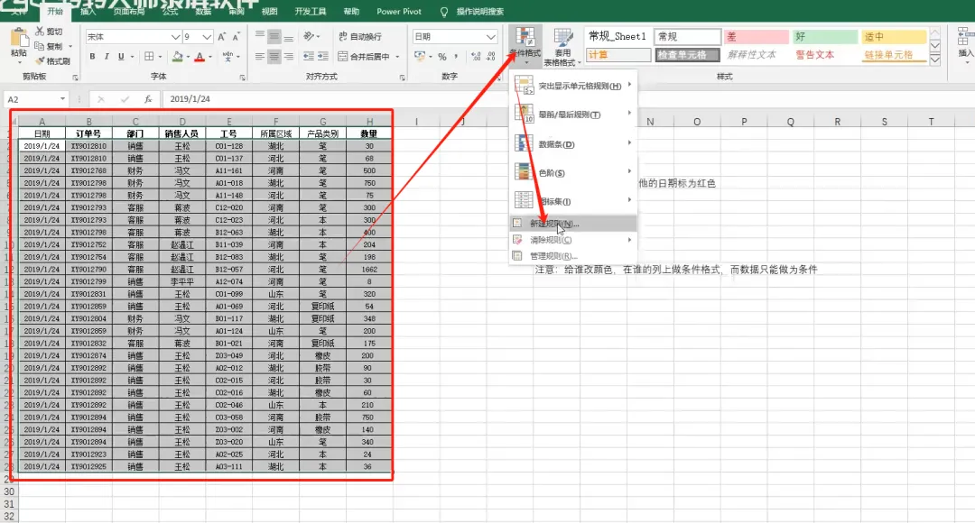Viewport: 975px width, 523px height.
Task: Open 数据条 data bars submenu
Action: (572, 143)
